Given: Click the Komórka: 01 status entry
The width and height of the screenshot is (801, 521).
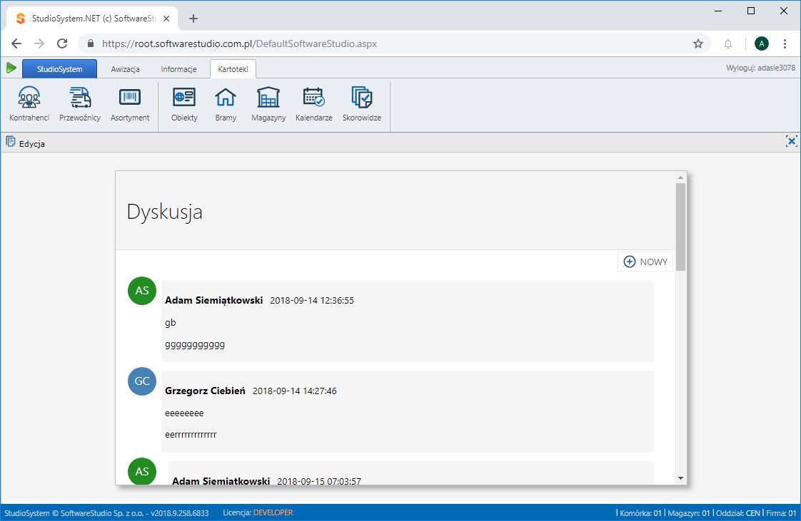Looking at the screenshot, I should click(640, 513).
